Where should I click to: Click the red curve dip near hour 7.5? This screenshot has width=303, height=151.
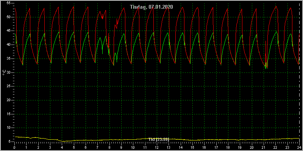point(102,18)
